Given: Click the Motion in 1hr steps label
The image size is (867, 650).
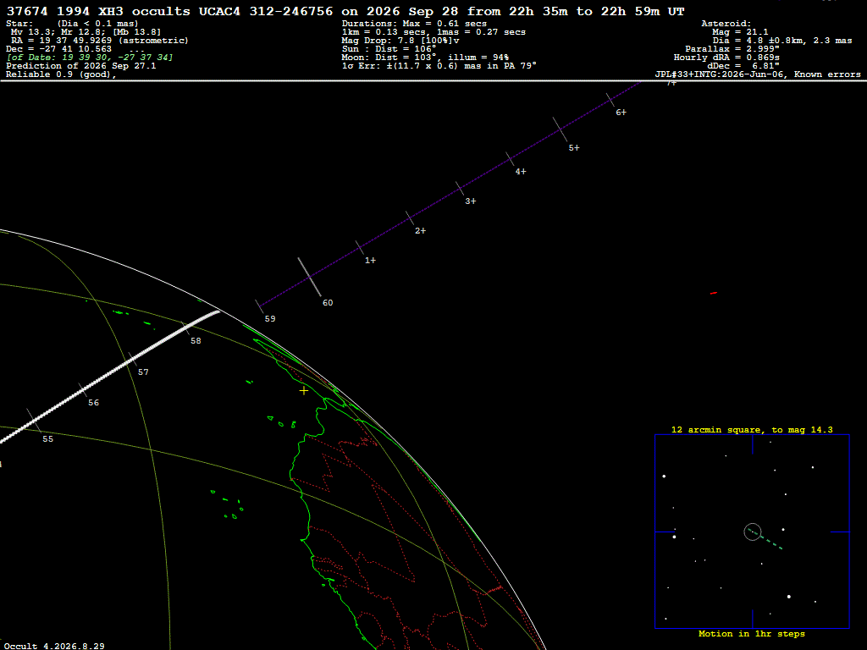Looking at the screenshot, I should pyautogui.click(x=752, y=633).
